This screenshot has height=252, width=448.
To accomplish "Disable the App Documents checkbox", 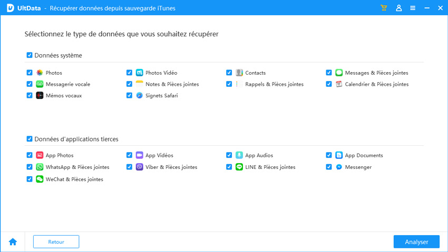I will (x=329, y=155).
